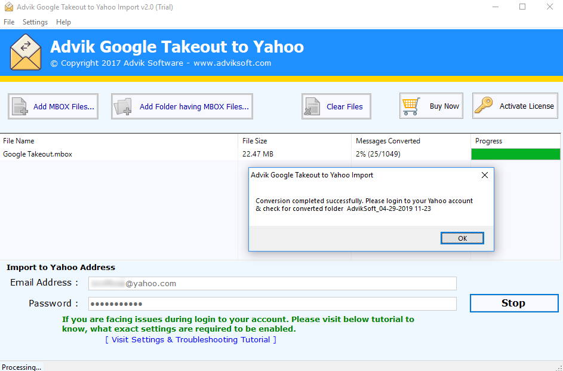563x371 pixels.
Task: Close the conversion completed dialog with X
Action: coord(484,175)
